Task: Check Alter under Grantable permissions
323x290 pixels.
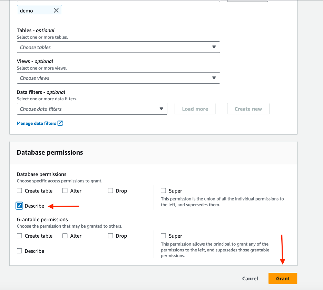Action: point(65,236)
